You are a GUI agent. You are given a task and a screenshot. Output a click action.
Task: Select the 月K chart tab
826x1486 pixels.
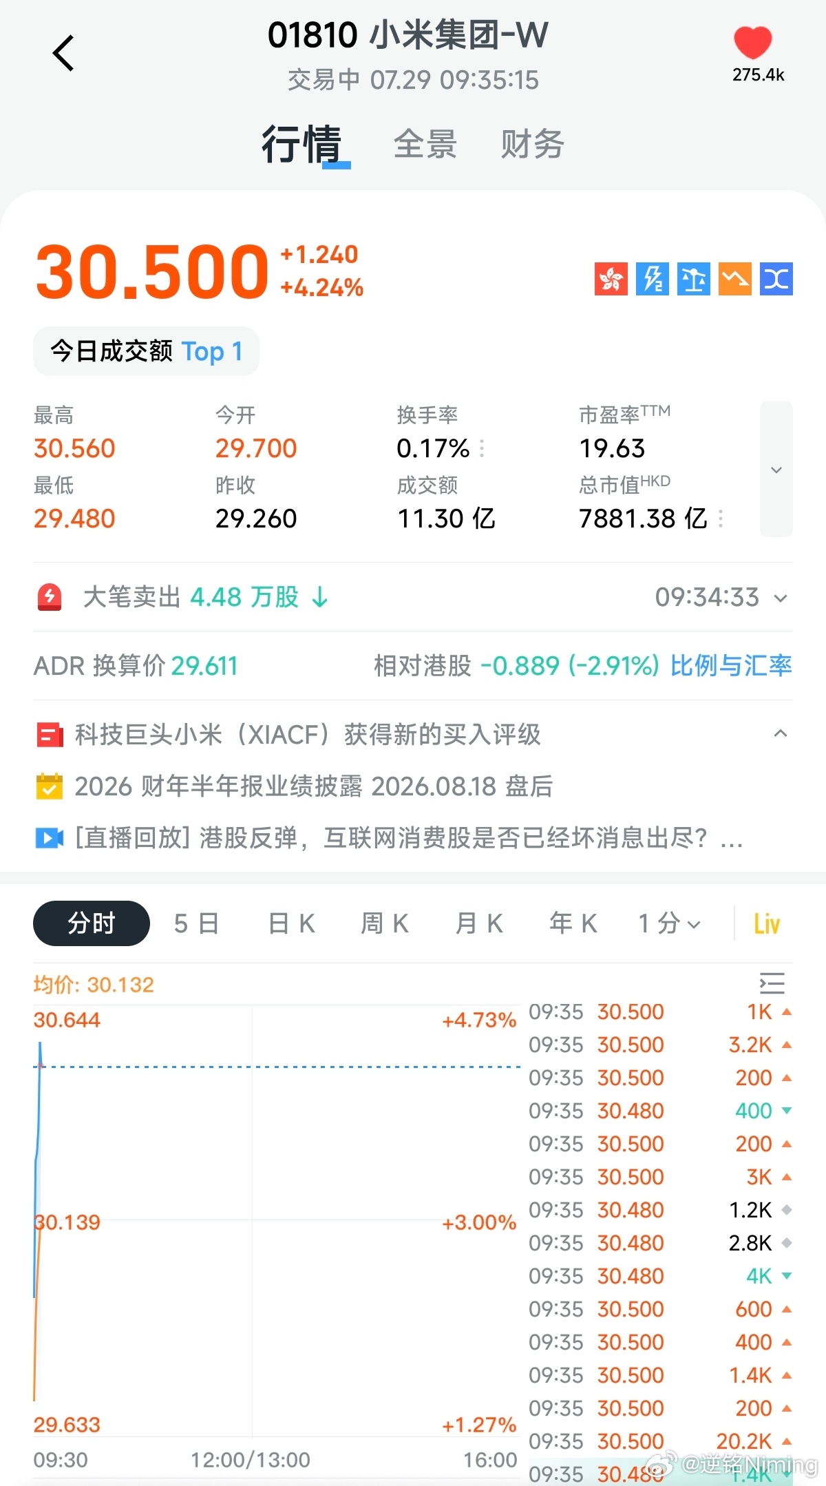click(x=480, y=923)
